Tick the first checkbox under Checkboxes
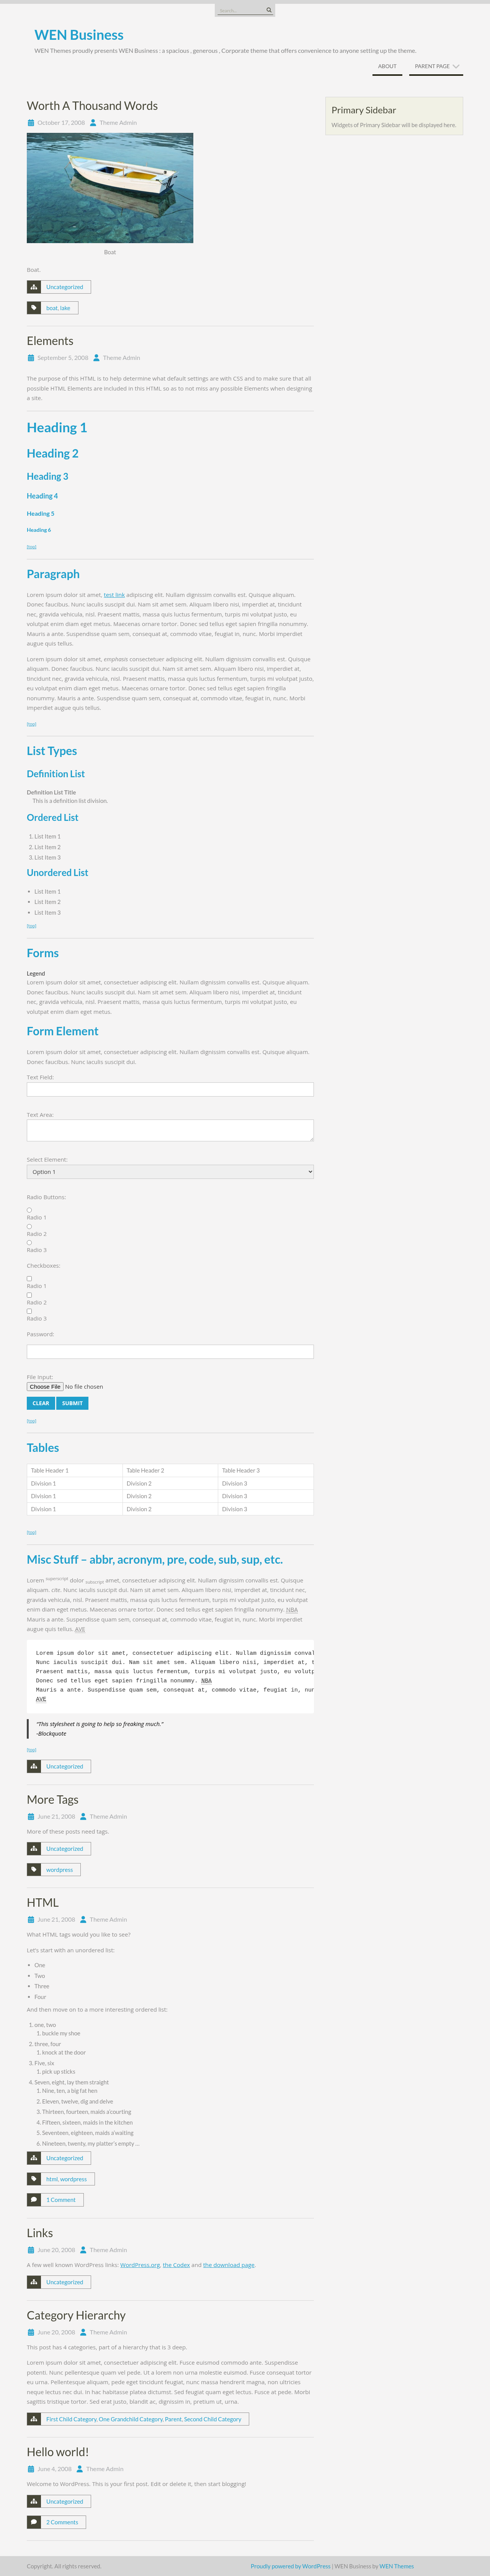Screen dimensions: 490x2576 (29, 1278)
